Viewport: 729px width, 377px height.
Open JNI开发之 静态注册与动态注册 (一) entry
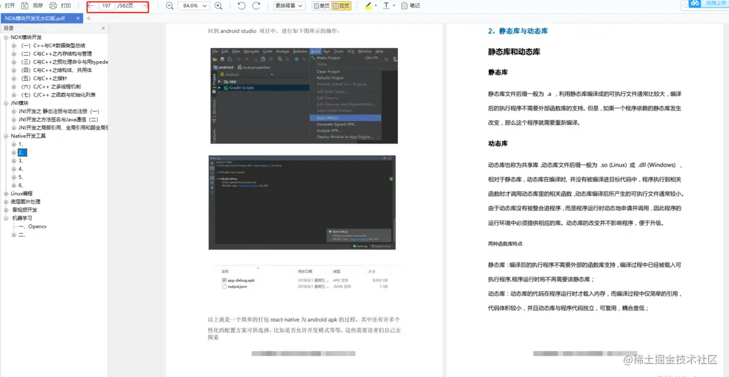tap(59, 111)
